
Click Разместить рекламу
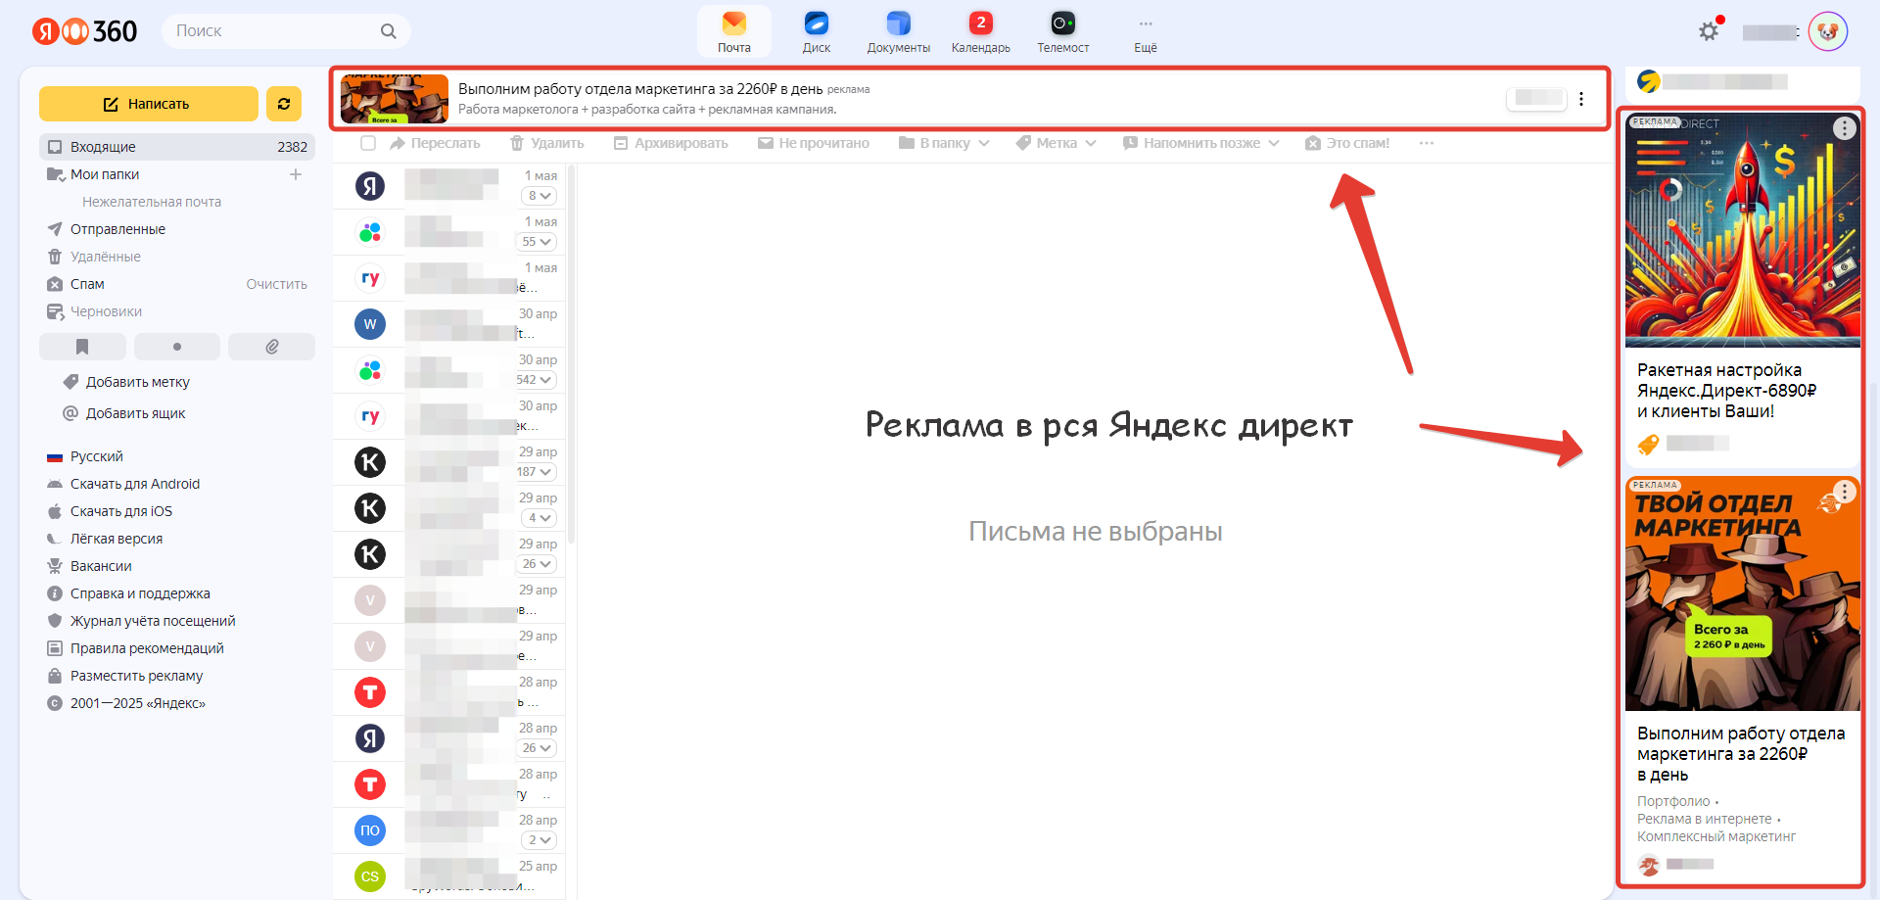tap(137, 676)
